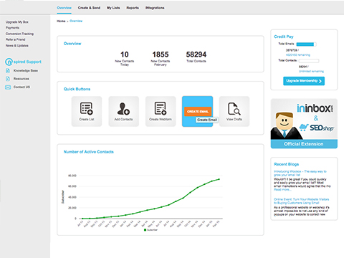Click the Upgrade Membership button
Screen dimensions: 344x258
coord(304,81)
